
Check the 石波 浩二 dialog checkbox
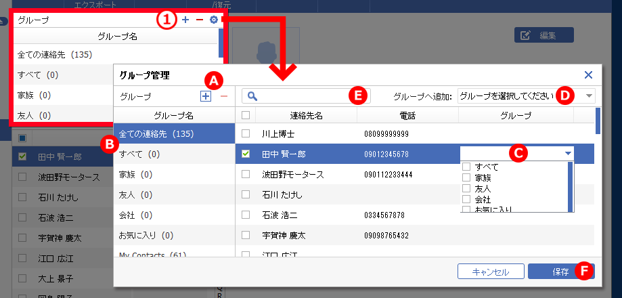pyautogui.click(x=246, y=215)
